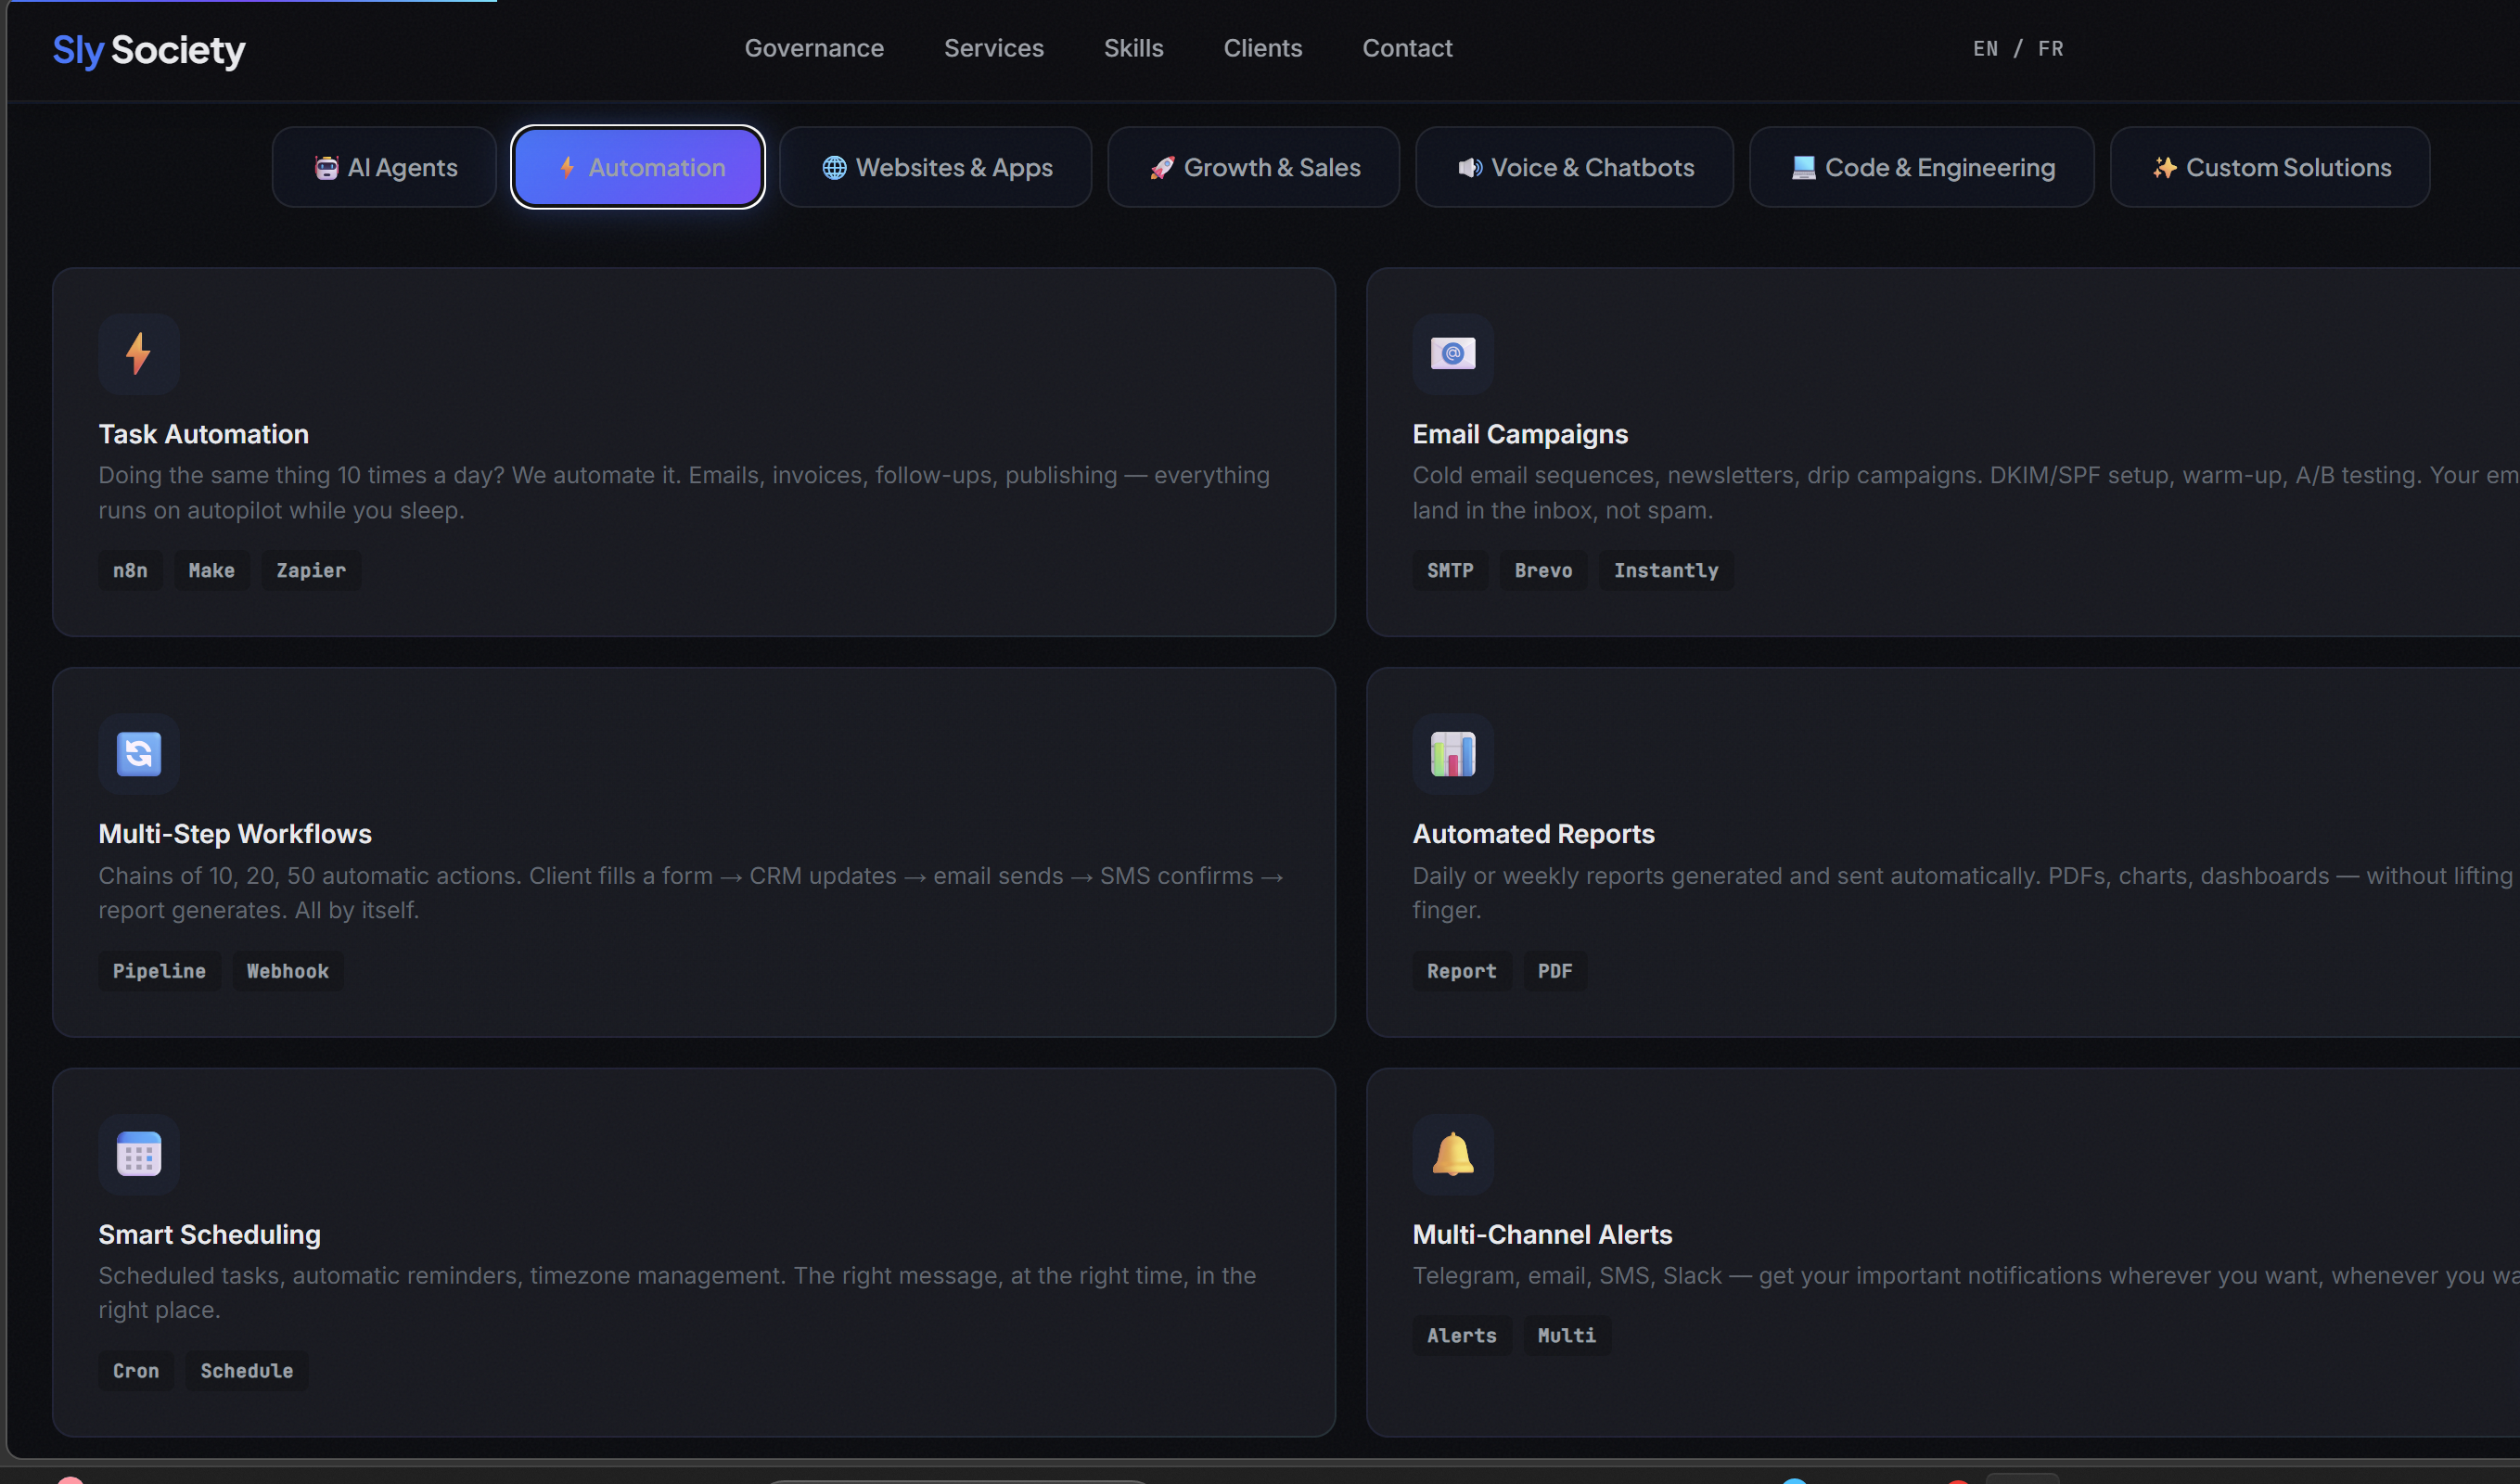Screen dimensions: 2520x1484
Task: Go to the Clients nav link
Action: pos(1262,48)
